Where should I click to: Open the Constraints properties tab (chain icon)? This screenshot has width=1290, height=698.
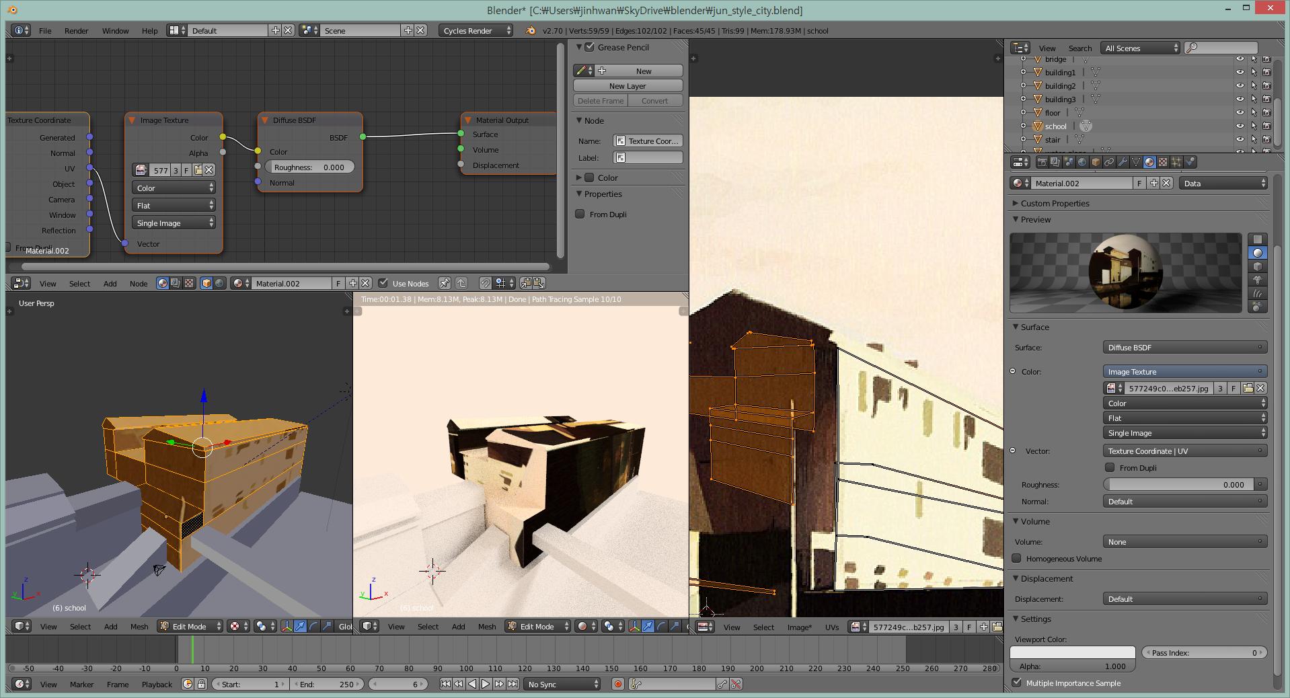coord(1109,162)
